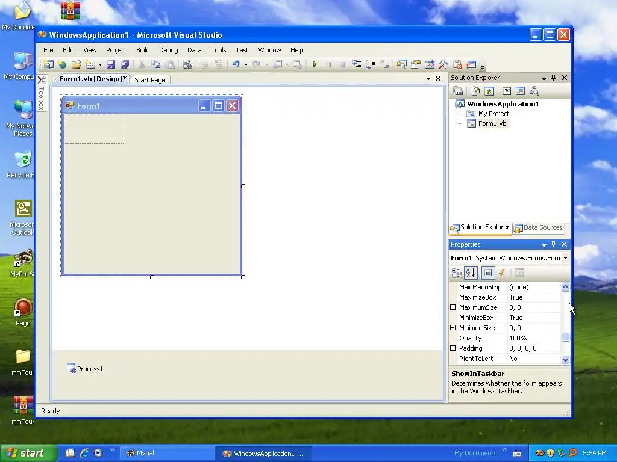Expand the MinimumSize property
The width and height of the screenshot is (617, 462).
453,328
